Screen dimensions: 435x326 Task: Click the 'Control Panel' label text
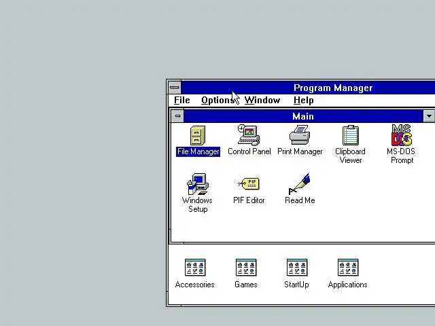click(249, 151)
